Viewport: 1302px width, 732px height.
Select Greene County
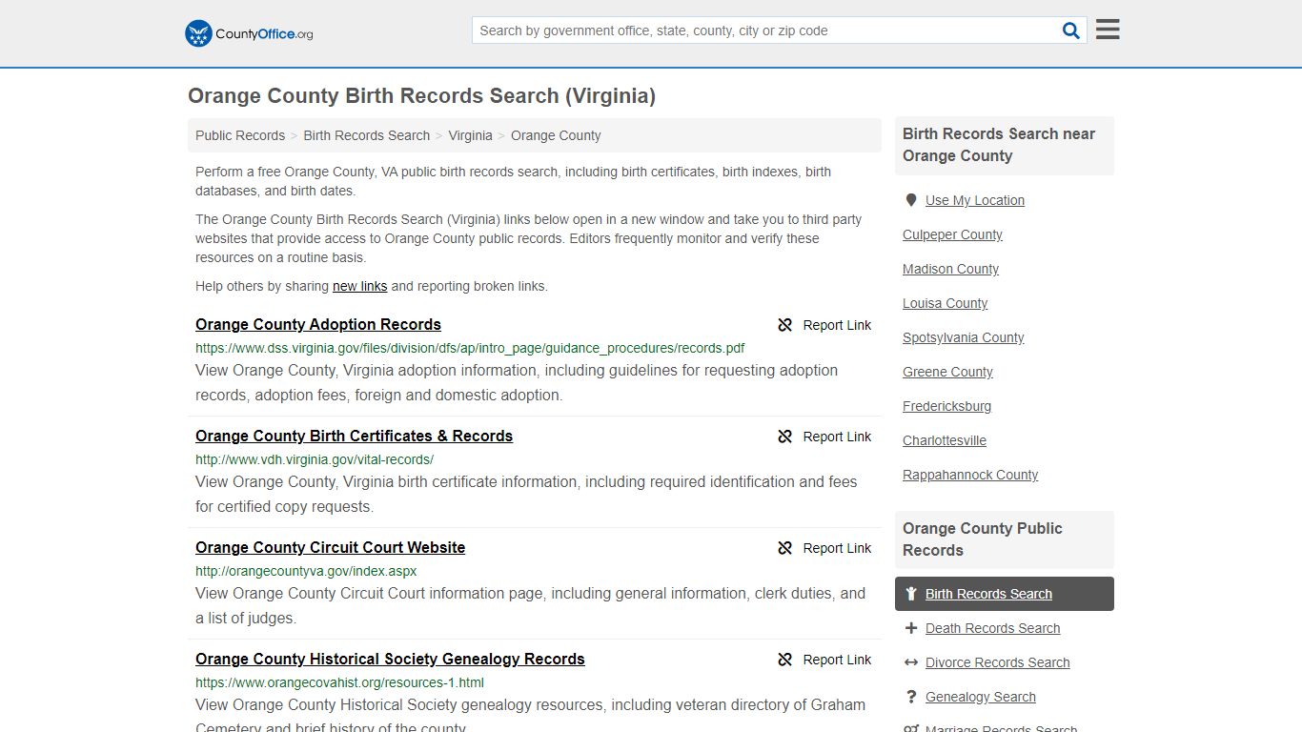coord(947,372)
